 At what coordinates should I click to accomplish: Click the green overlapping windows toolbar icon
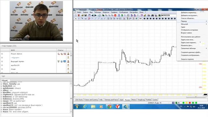(103, 15)
